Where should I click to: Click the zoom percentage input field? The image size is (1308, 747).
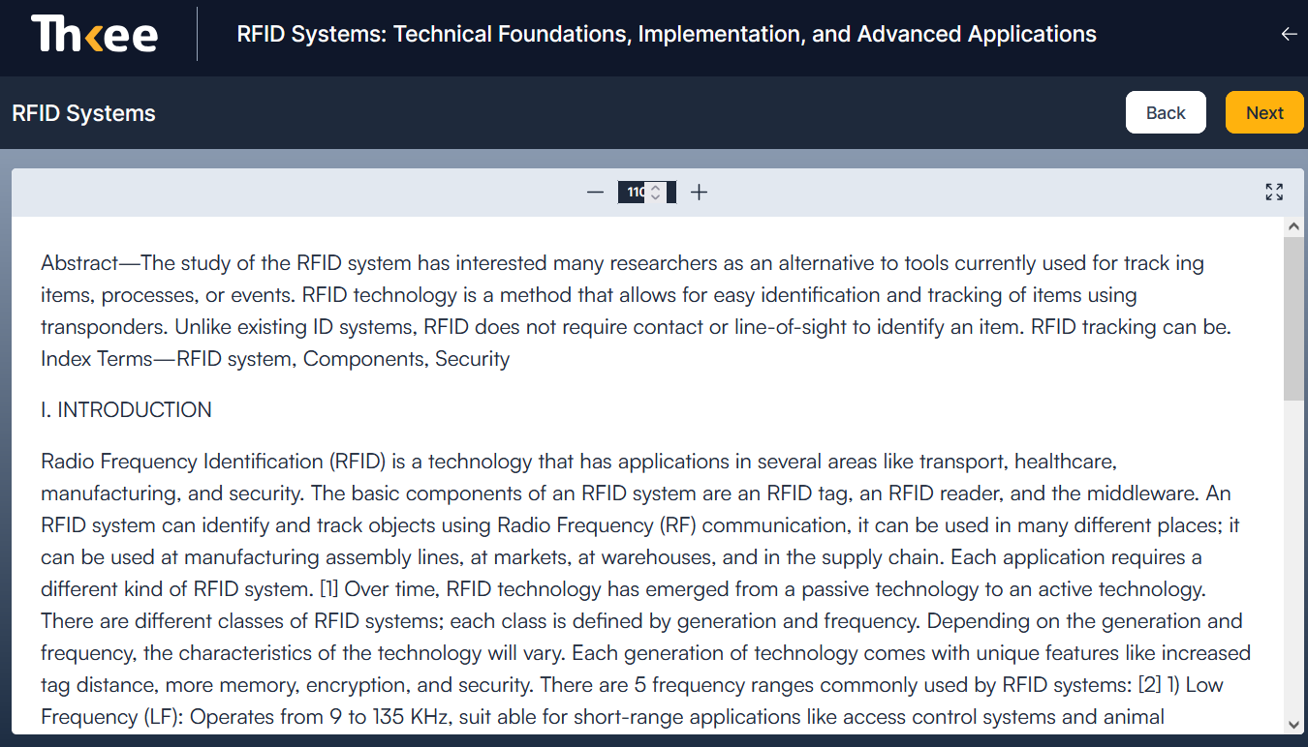pyautogui.click(x=635, y=193)
